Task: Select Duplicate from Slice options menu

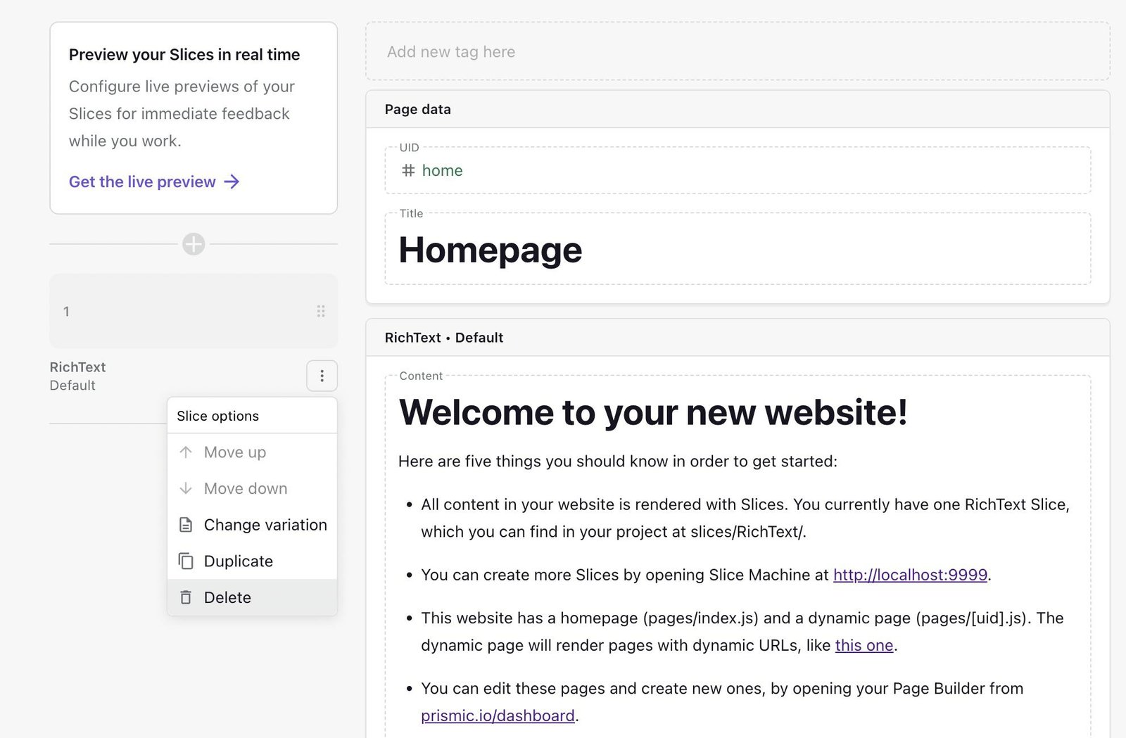Action: point(239,561)
